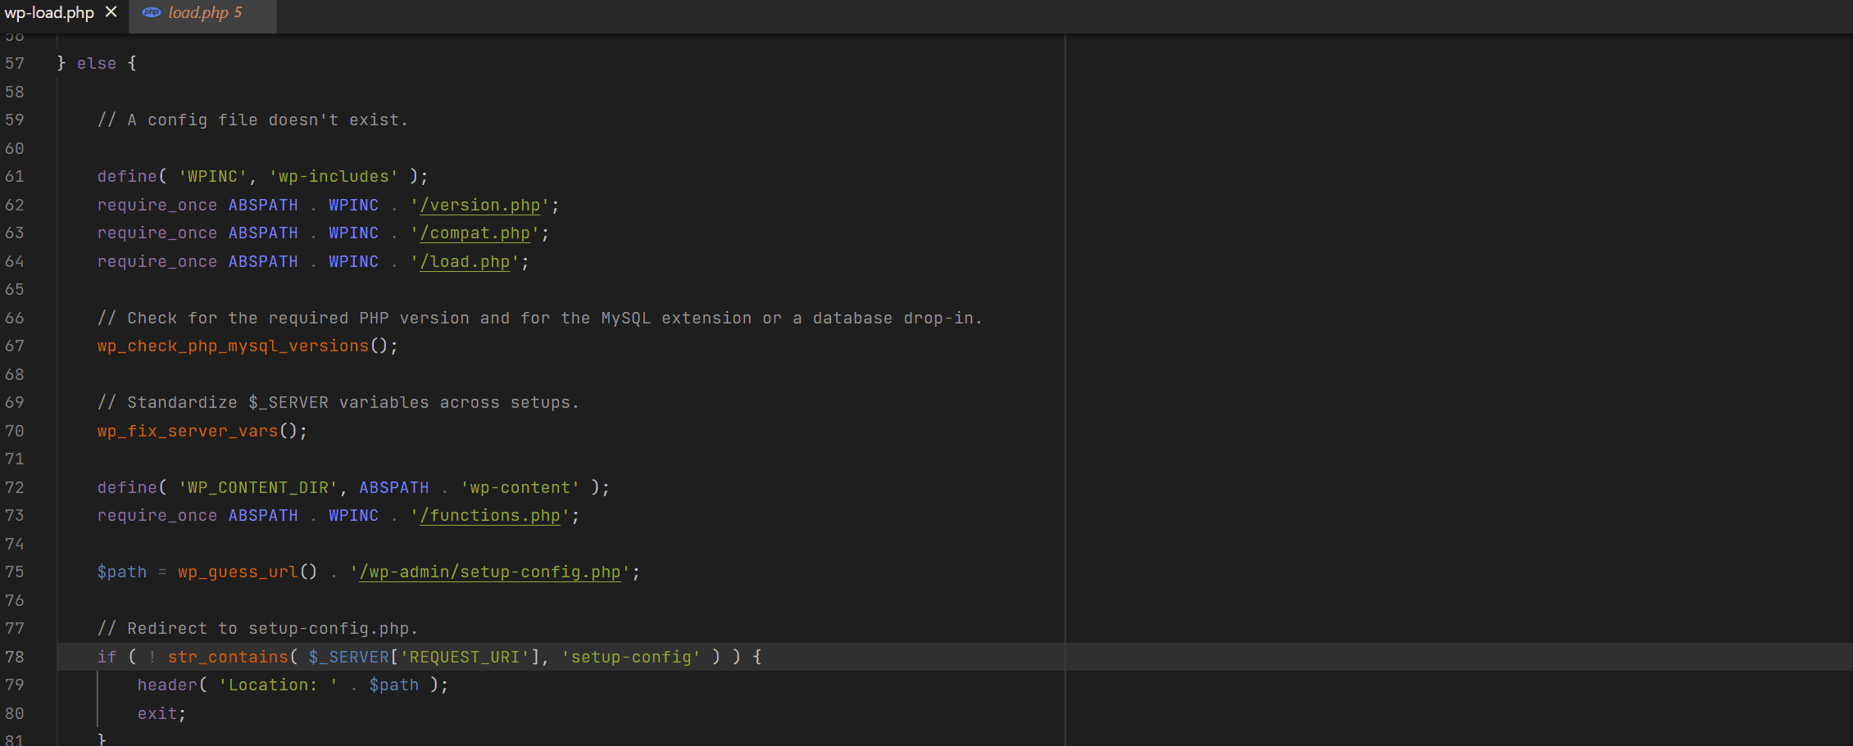Follow the /load.php link on line 64
The width and height of the screenshot is (1853, 746).
465,261
